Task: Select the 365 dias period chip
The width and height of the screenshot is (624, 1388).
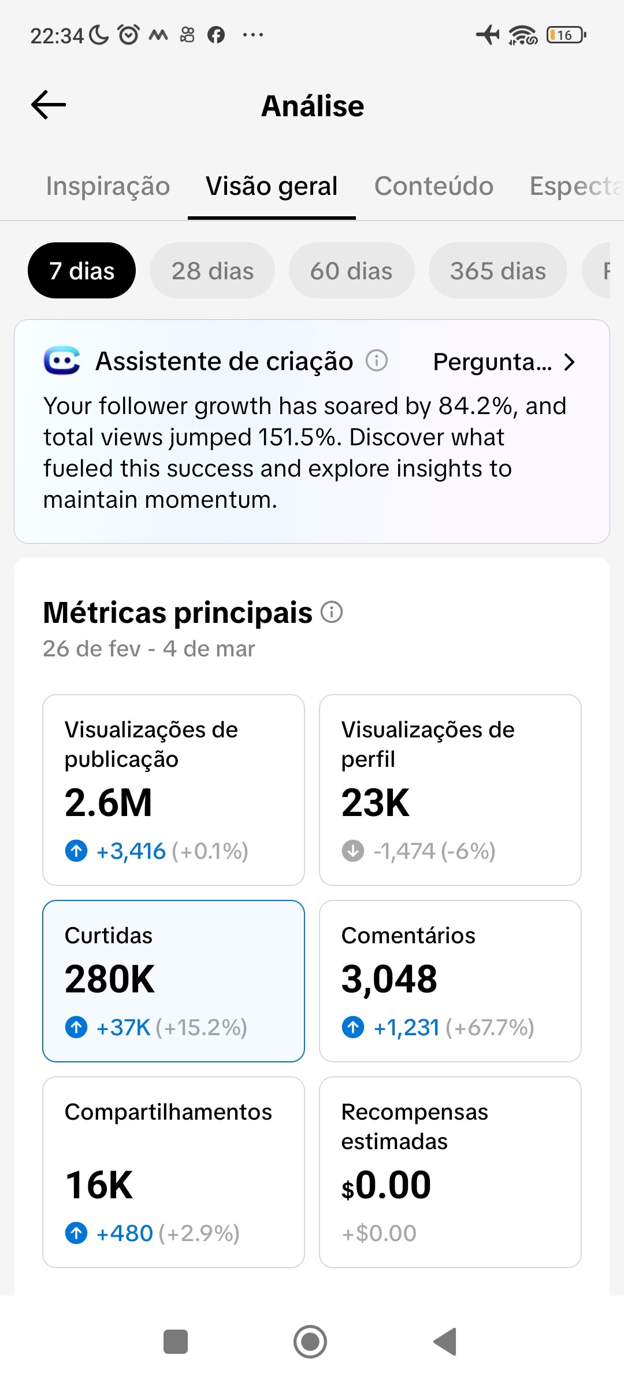Action: [x=497, y=271]
